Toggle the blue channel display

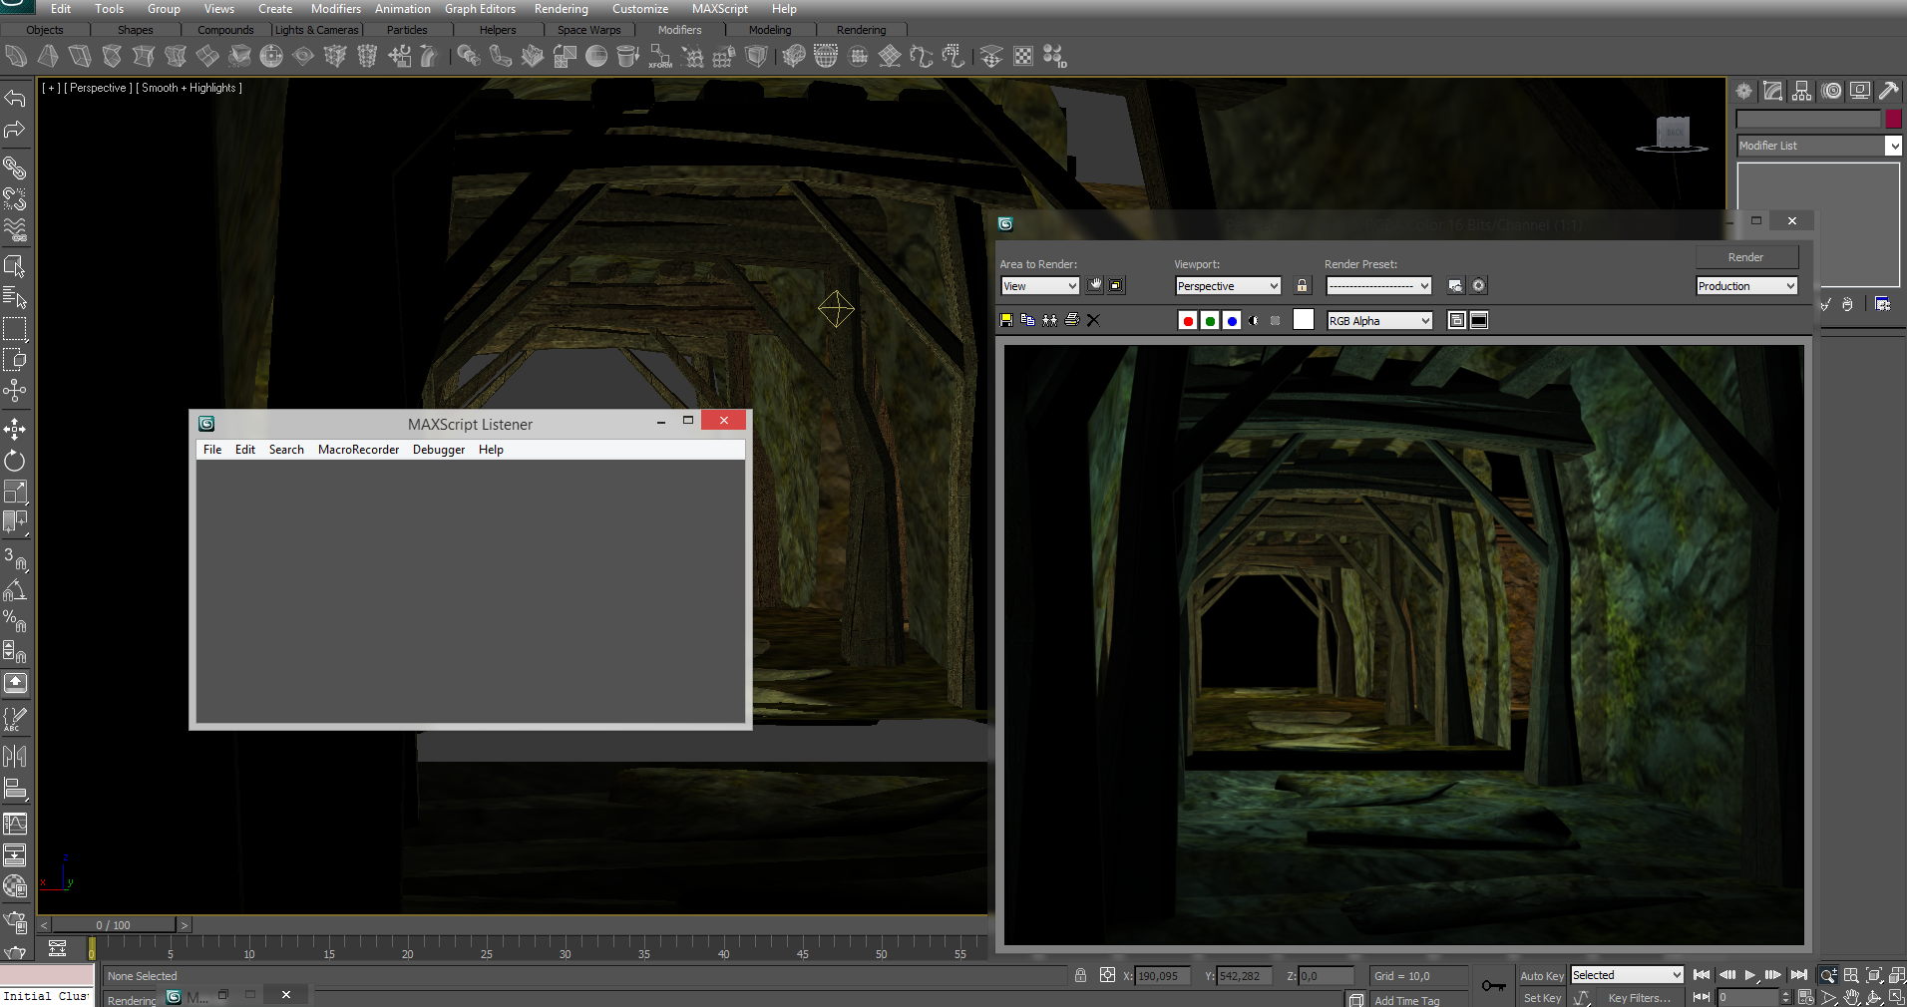1232,320
